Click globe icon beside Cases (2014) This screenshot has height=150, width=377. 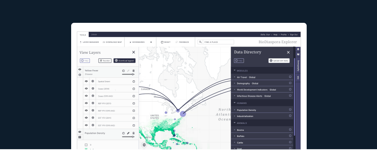pos(93,89)
